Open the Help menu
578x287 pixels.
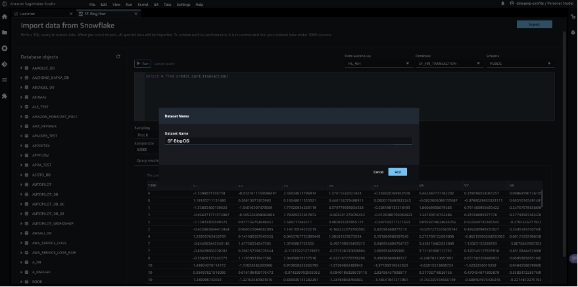[x=199, y=5]
